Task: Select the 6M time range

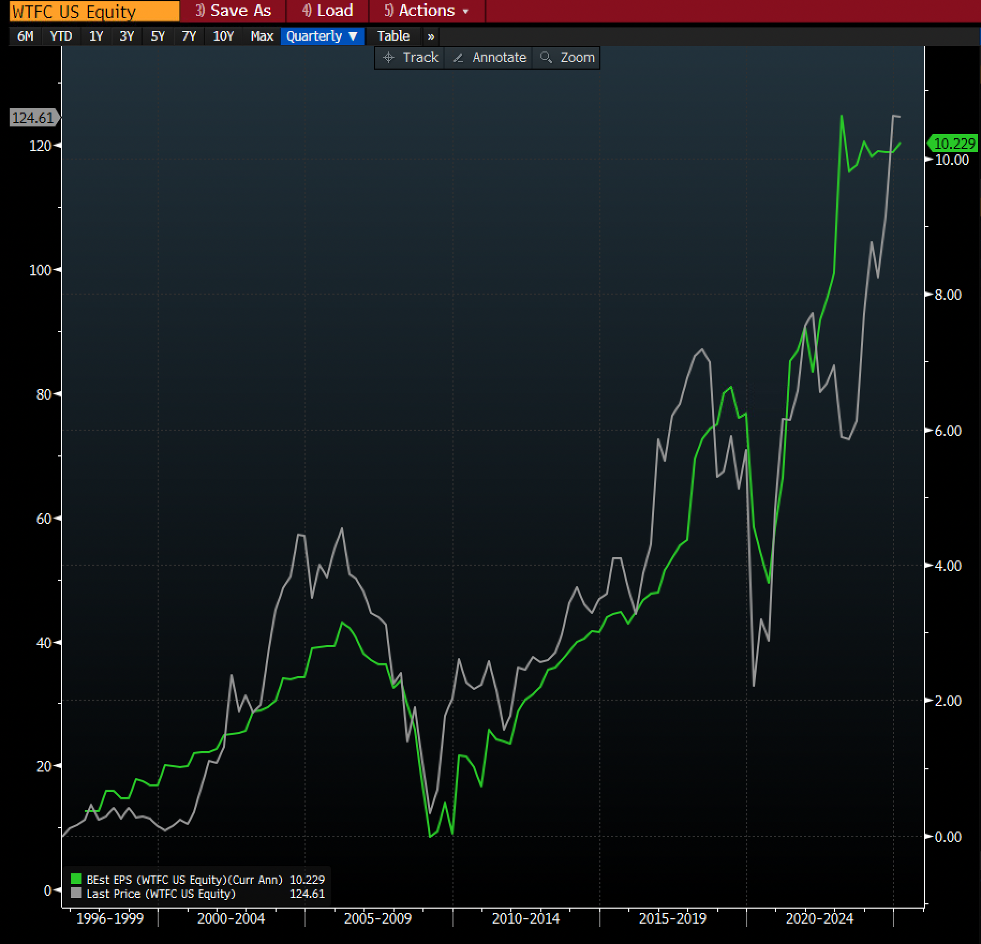Action: [x=25, y=36]
